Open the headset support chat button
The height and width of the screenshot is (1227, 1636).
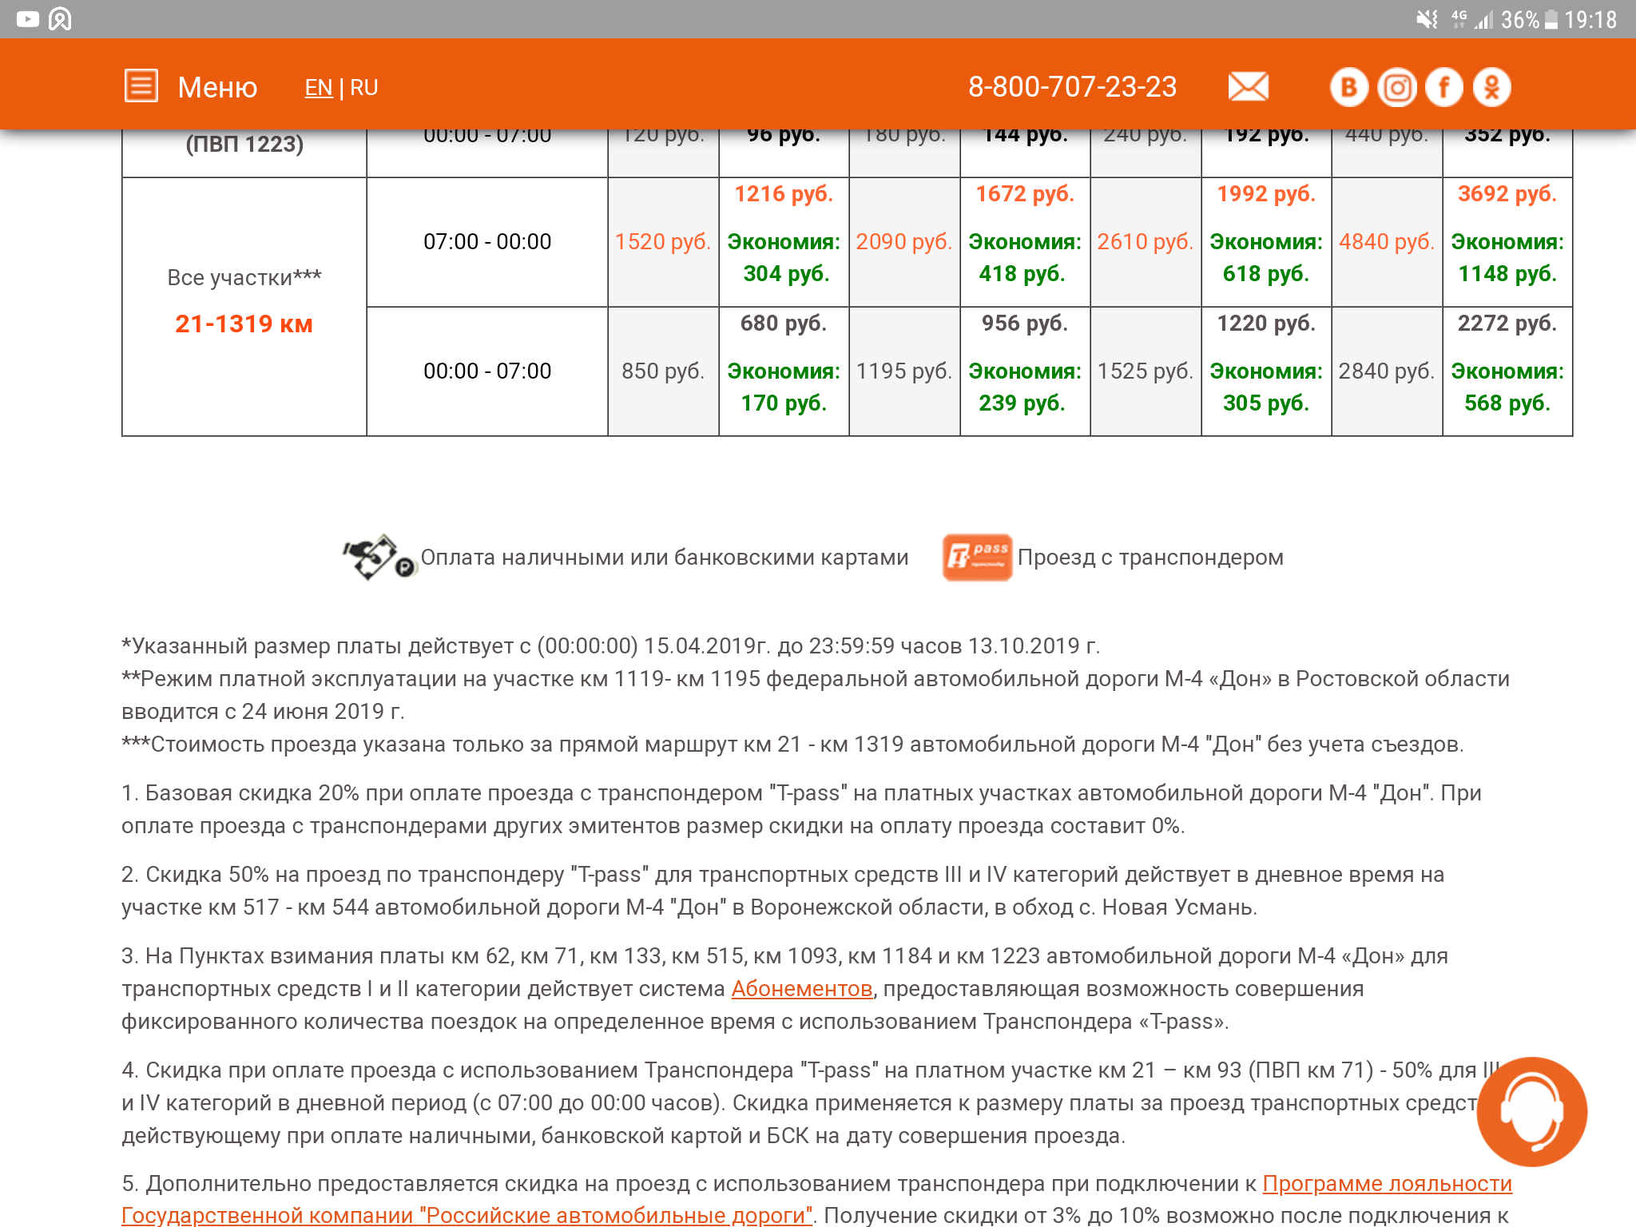click(x=1531, y=1112)
